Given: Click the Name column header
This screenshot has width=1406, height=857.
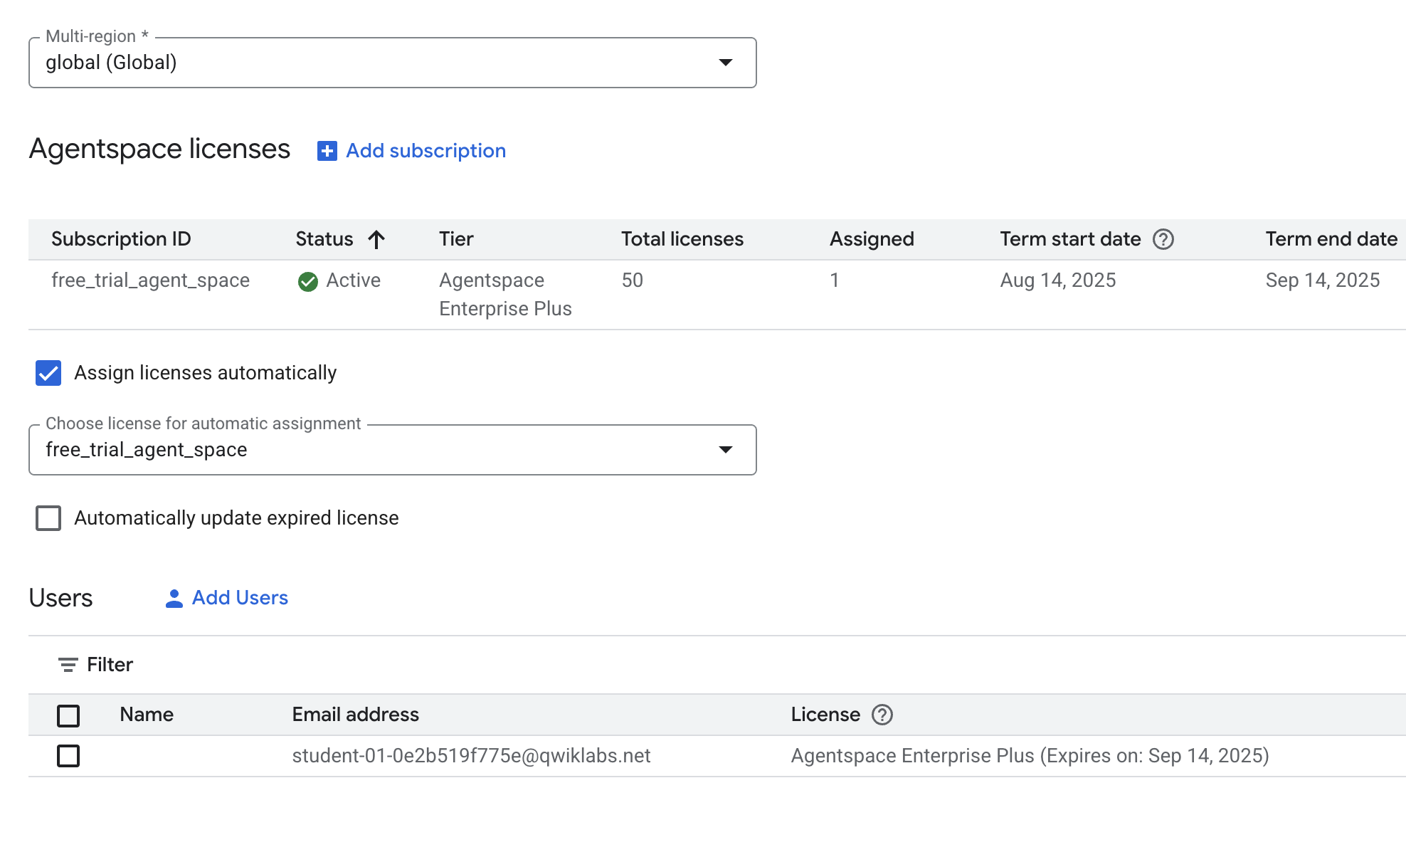Looking at the screenshot, I should coord(147,715).
